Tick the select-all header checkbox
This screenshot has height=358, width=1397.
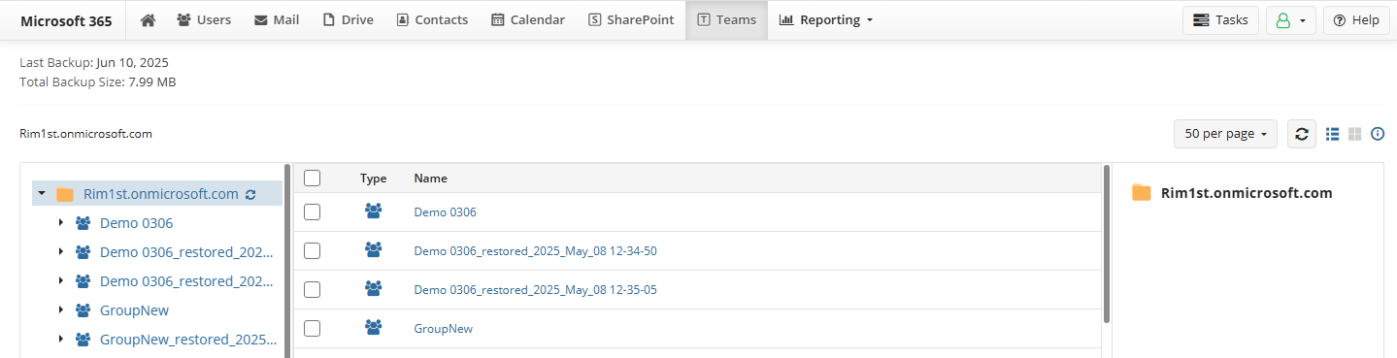tap(312, 179)
